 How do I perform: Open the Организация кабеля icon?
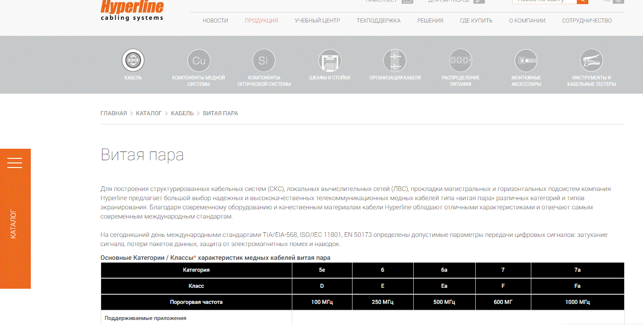tap(395, 60)
